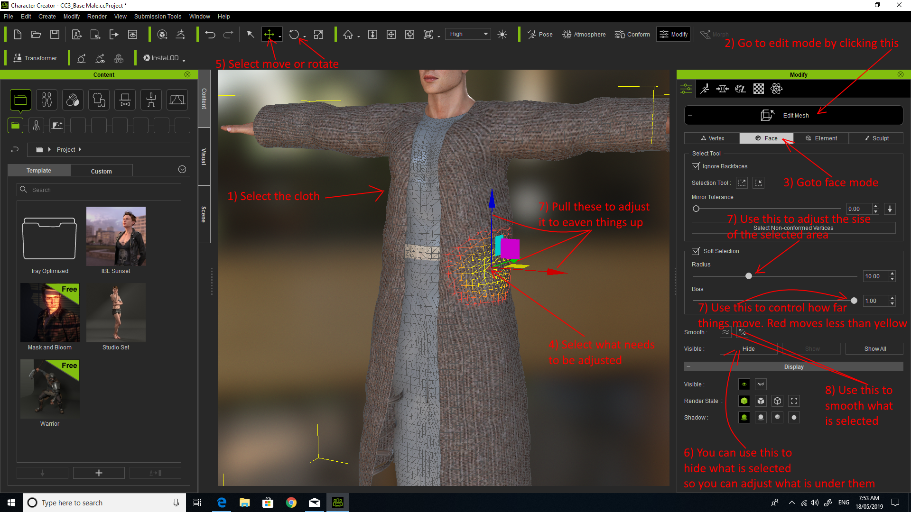Open the Submission Tools menu
The height and width of the screenshot is (512, 911).
coord(158,17)
